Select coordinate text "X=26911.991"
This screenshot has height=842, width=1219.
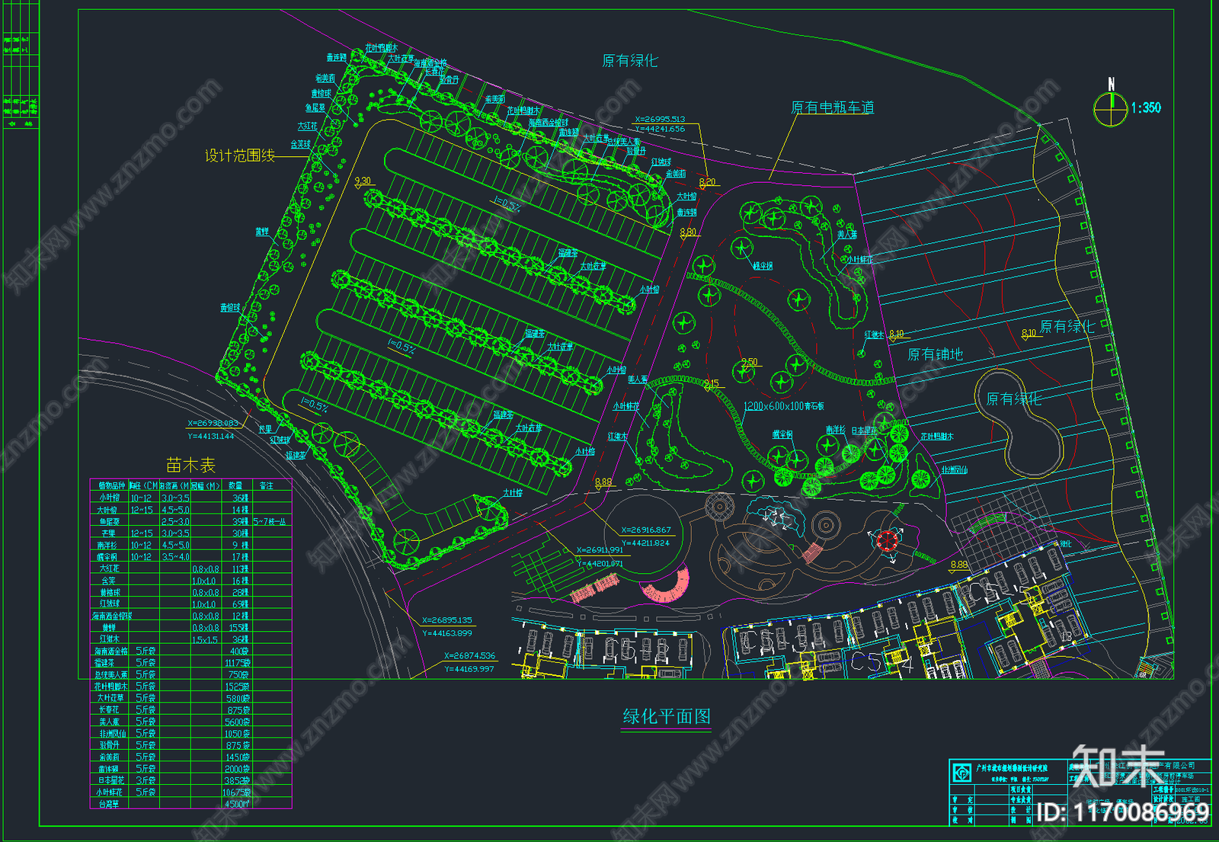pyautogui.click(x=600, y=549)
